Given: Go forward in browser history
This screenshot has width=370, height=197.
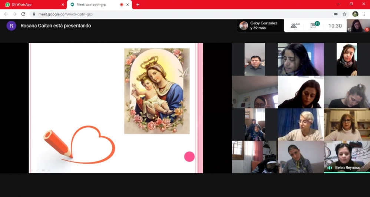Looking at the screenshot, I should tap(14, 14).
